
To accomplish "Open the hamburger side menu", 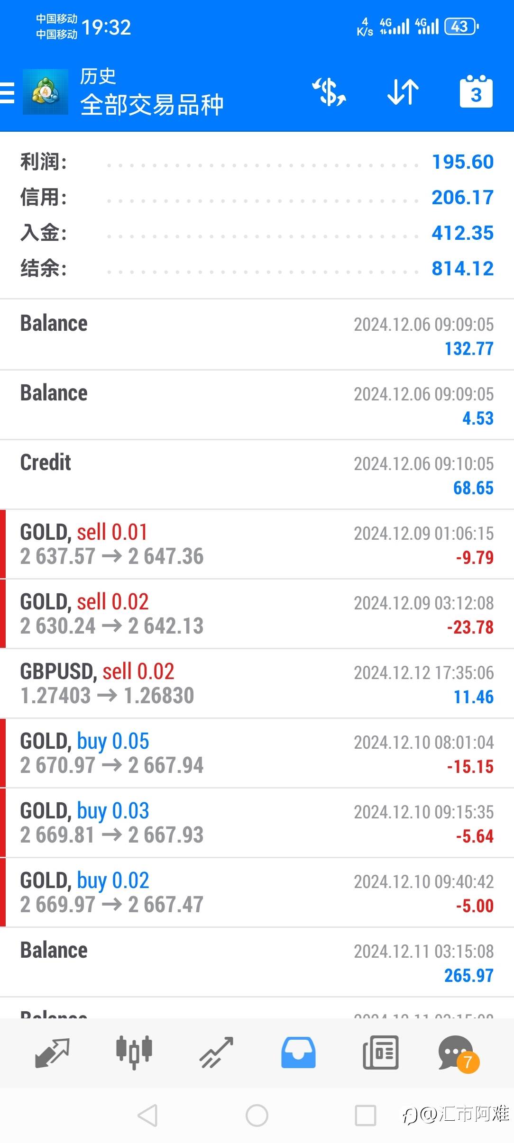I will click(x=8, y=92).
